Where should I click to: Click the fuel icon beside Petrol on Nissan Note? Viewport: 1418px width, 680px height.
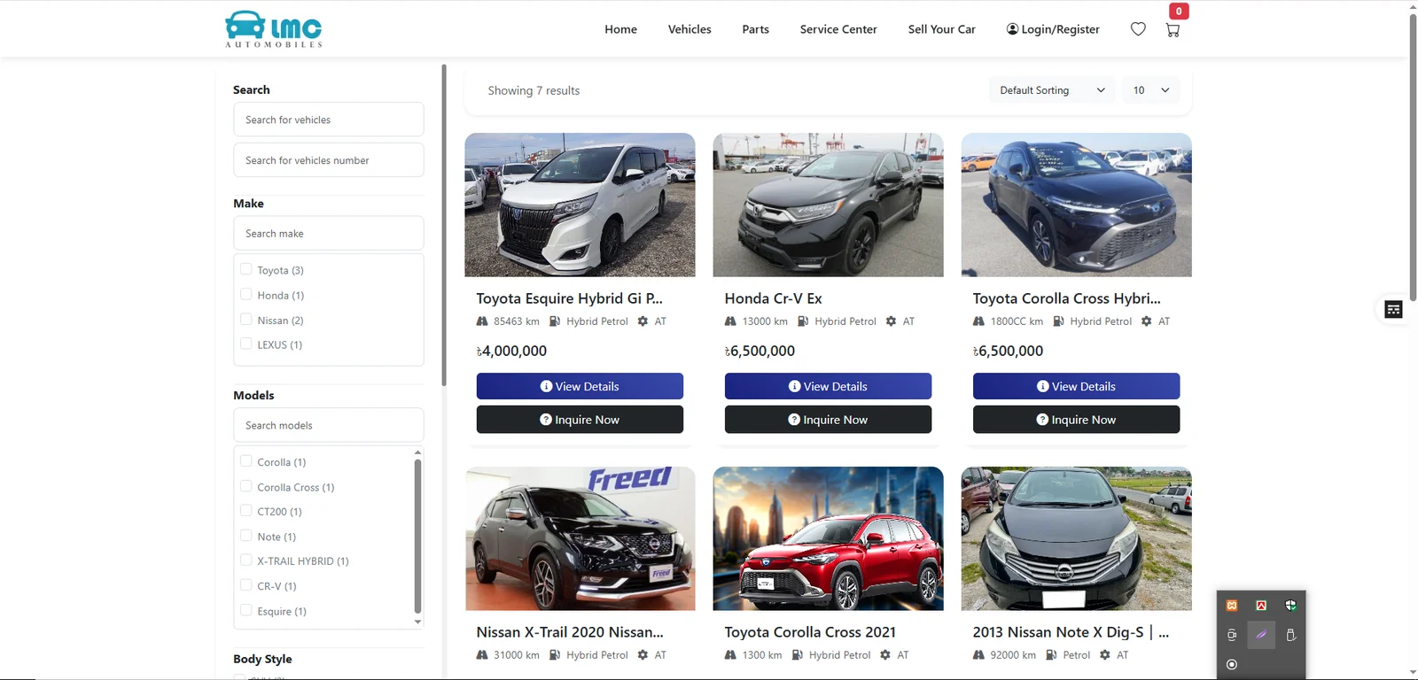tap(1051, 655)
